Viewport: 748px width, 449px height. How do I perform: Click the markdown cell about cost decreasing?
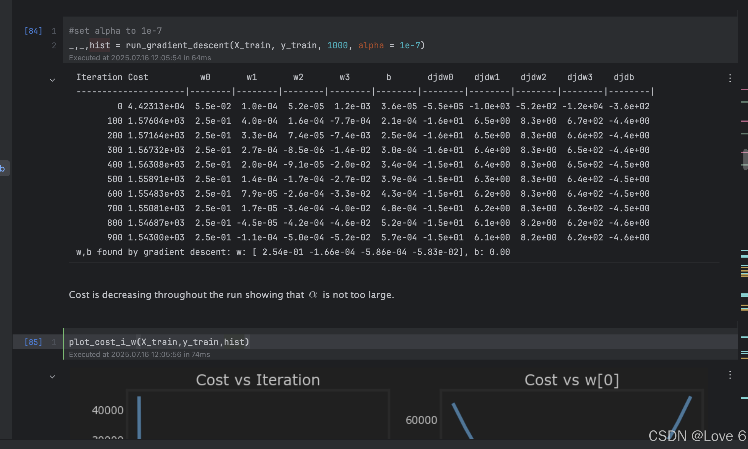tap(232, 295)
